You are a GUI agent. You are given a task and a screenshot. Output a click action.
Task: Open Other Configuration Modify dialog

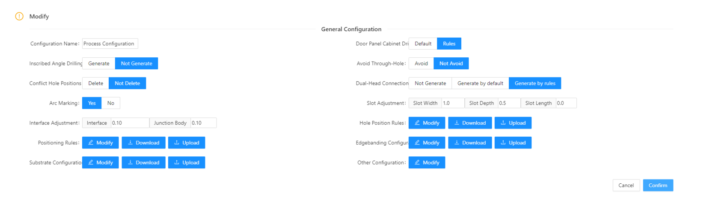[x=427, y=162]
